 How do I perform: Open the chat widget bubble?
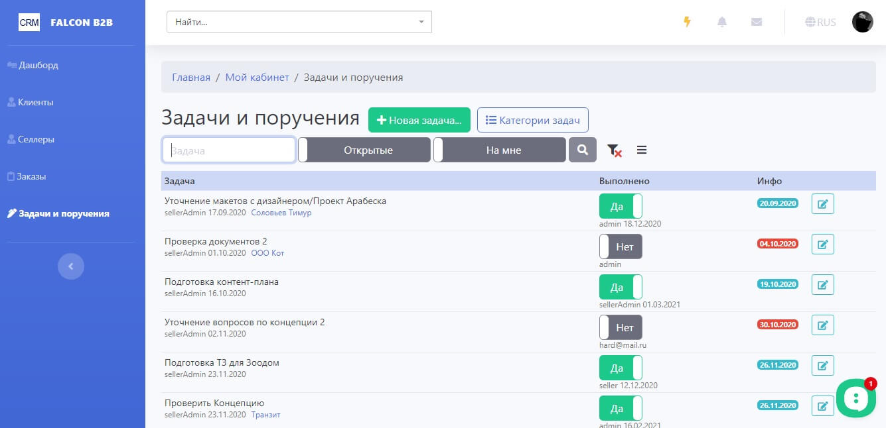coord(856,398)
